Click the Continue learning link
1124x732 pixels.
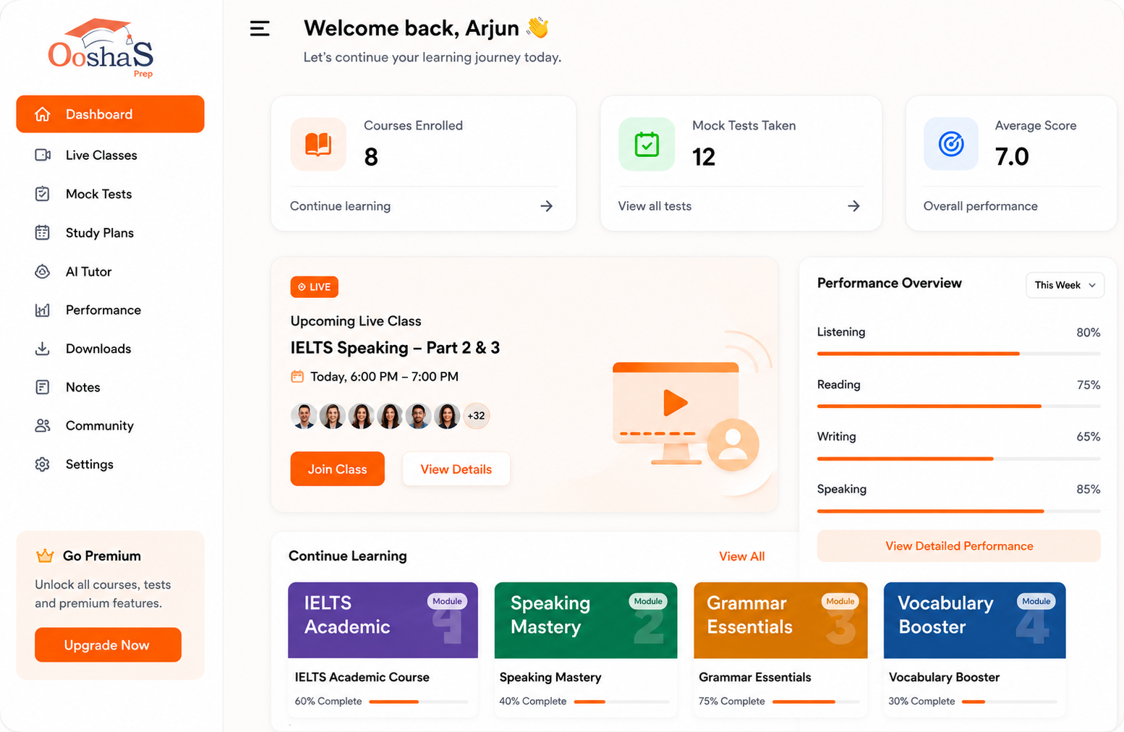pos(340,206)
